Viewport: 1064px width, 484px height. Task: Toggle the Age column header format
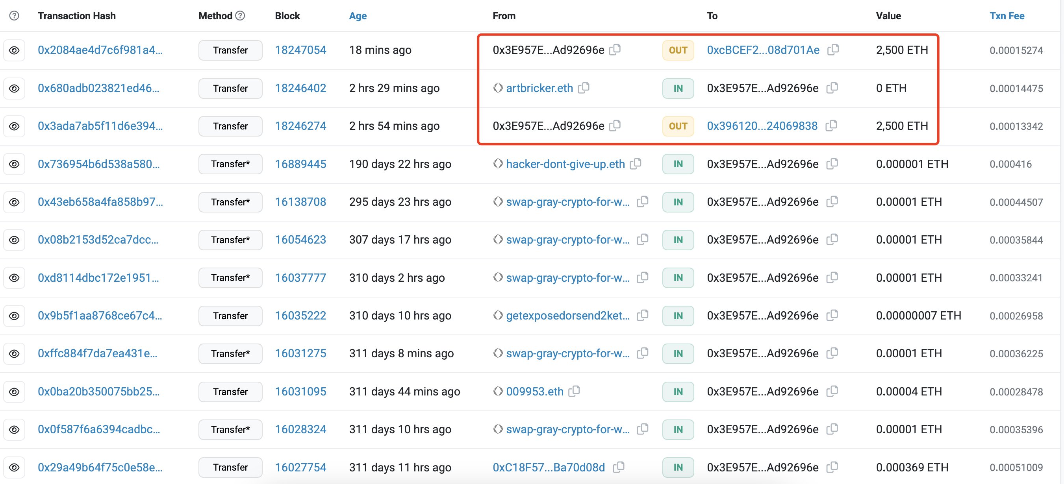click(x=358, y=16)
